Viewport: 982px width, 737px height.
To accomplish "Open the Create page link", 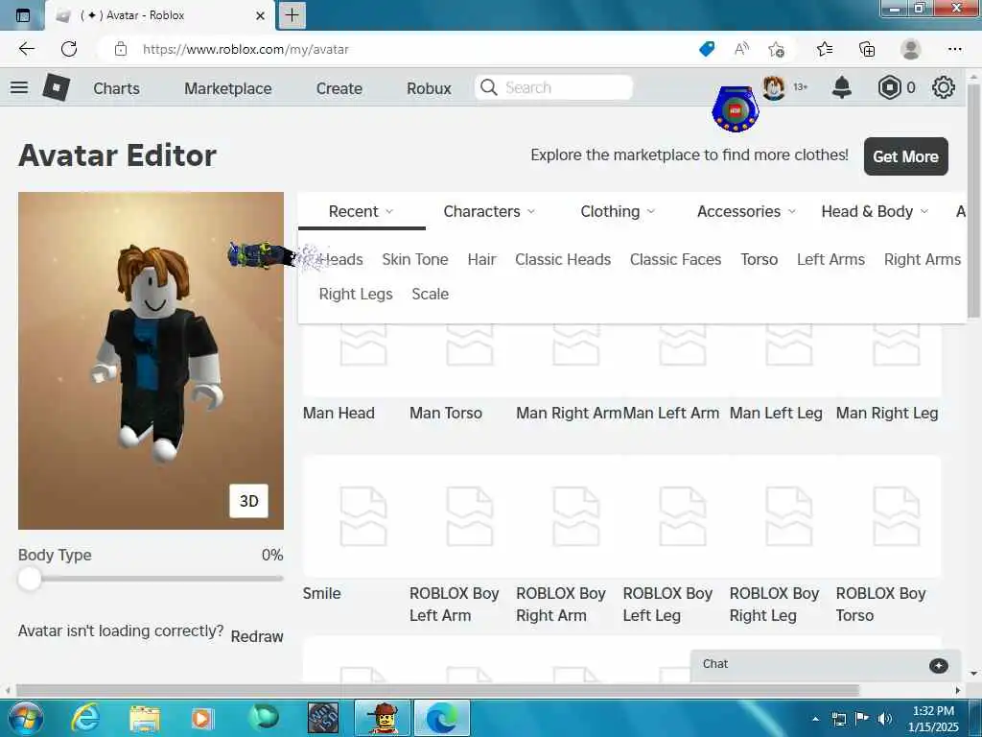I will coord(339,88).
